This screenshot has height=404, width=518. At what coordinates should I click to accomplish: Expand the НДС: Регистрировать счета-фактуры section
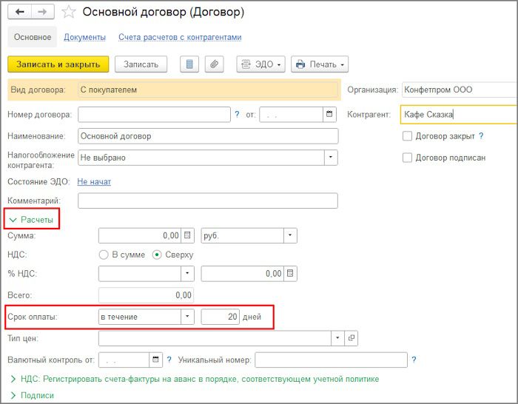click(x=195, y=379)
